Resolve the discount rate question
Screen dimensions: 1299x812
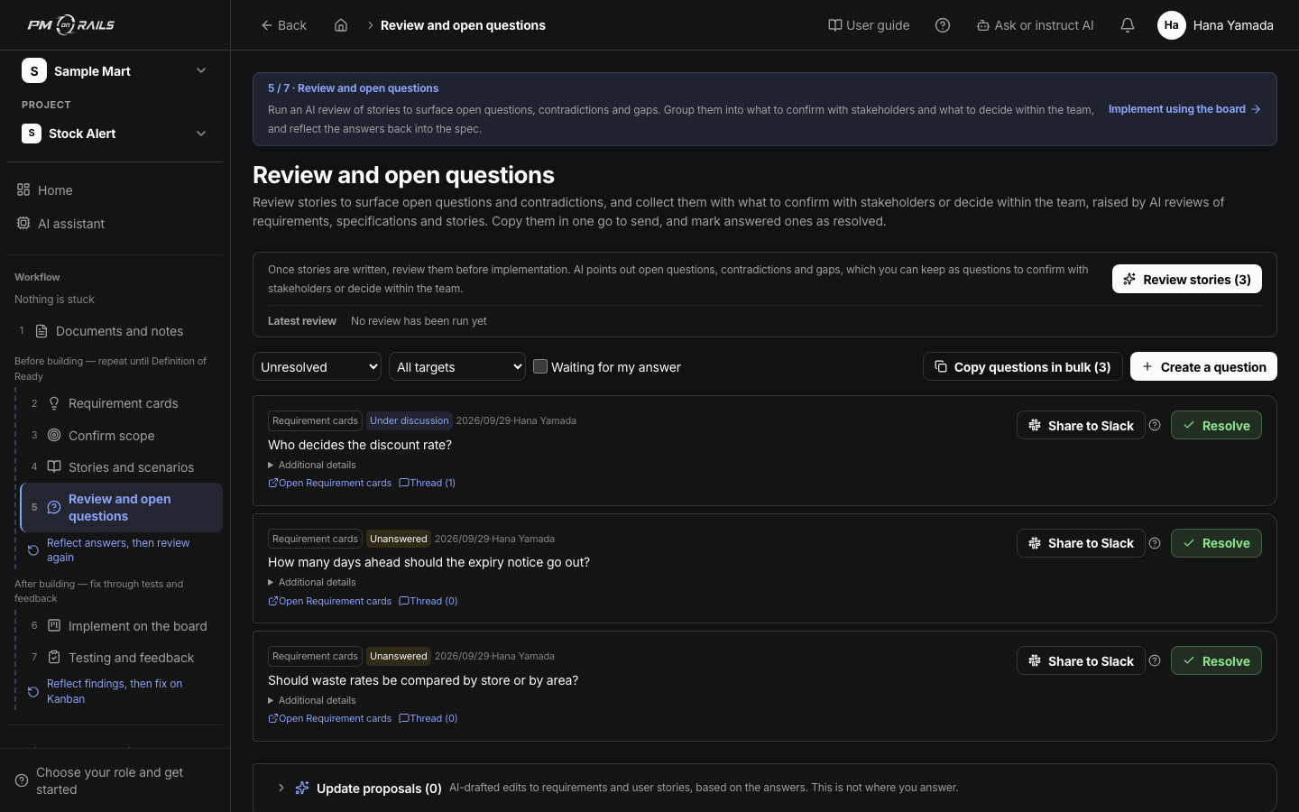click(x=1216, y=425)
